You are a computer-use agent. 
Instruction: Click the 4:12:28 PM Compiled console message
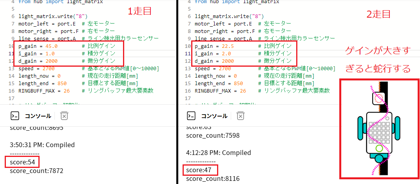tap(218, 153)
